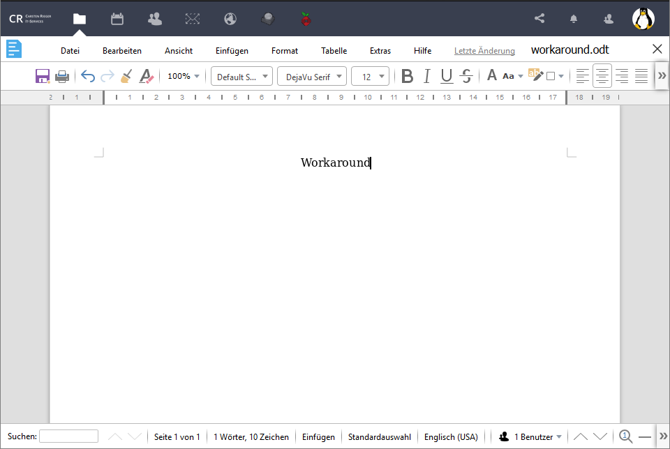This screenshot has width=670, height=449.
Task: Undo the last edit
Action: pos(87,75)
